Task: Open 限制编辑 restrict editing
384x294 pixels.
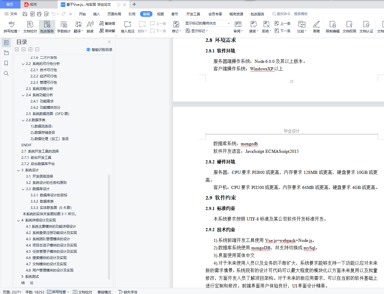Action: click(333, 27)
